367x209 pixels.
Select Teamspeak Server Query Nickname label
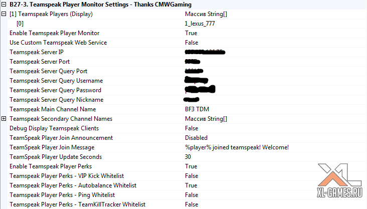(x=57, y=100)
